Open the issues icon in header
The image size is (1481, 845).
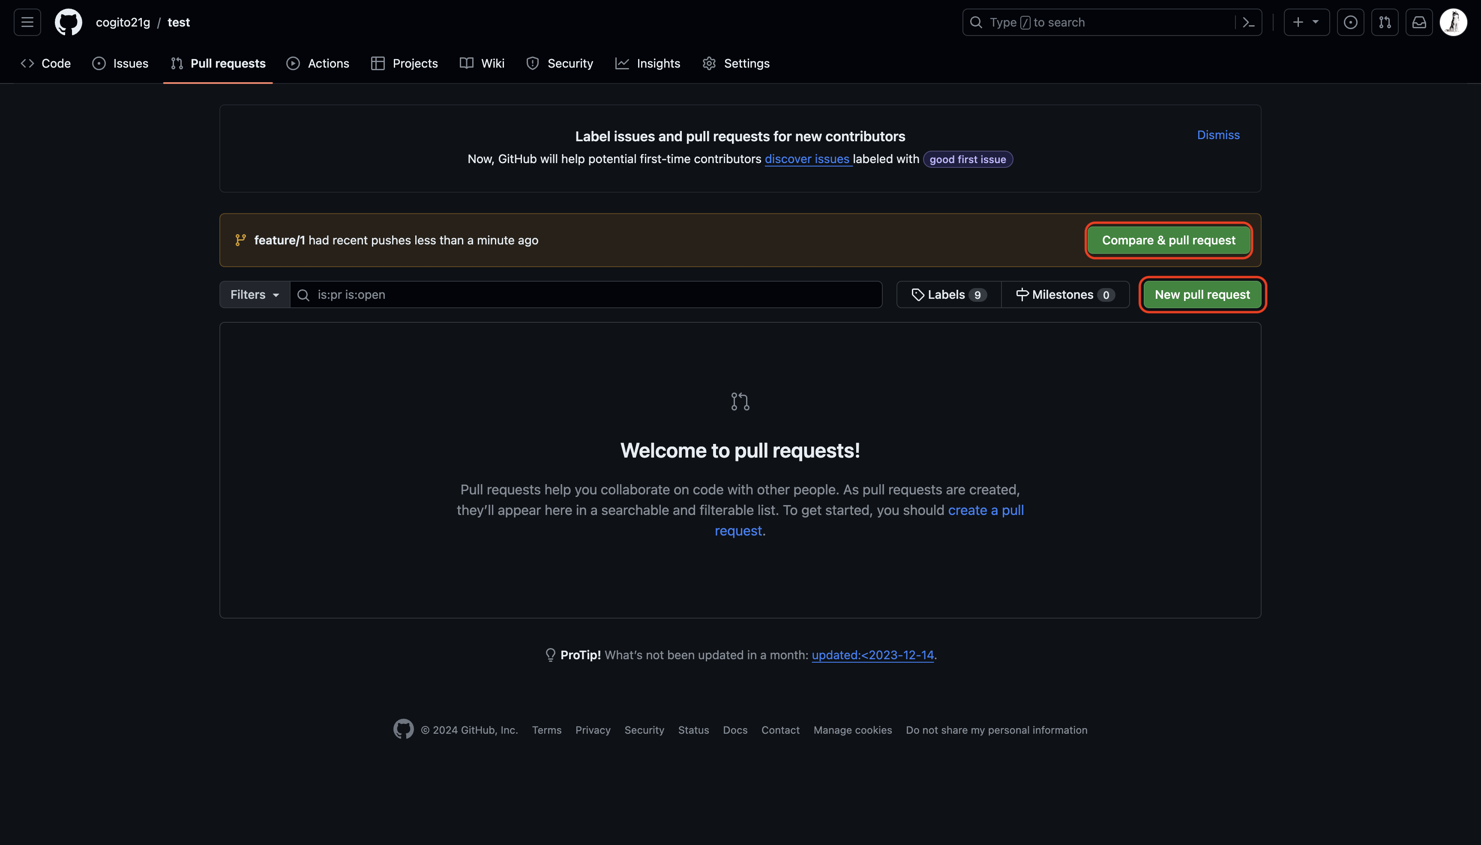coord(1350,22)
